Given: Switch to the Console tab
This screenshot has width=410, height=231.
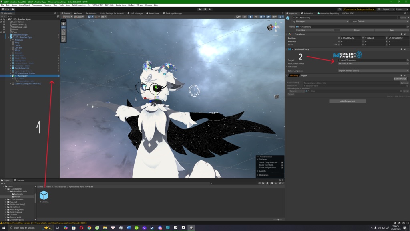Looking at the screenshot, I should [x=19, y=180].
